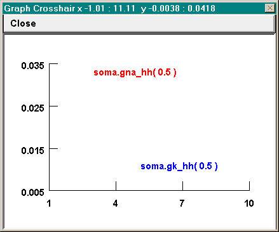279x232 pixels.
Task: Click the 0.025 y-axis label
Action: 32,108
